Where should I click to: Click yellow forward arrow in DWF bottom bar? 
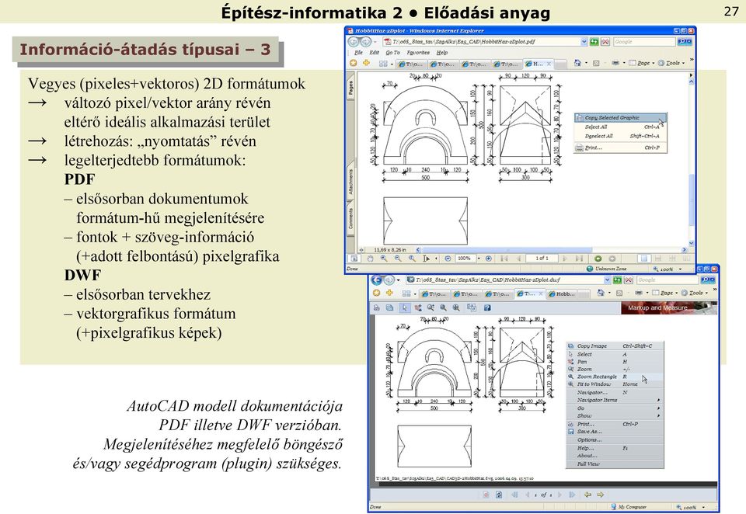601,495
